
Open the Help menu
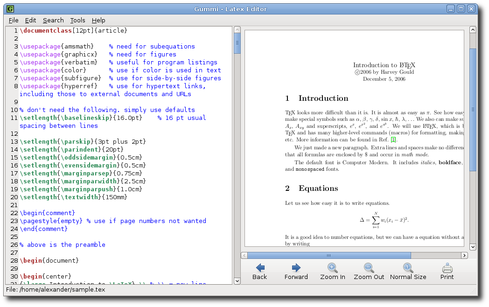pos(98,20)
